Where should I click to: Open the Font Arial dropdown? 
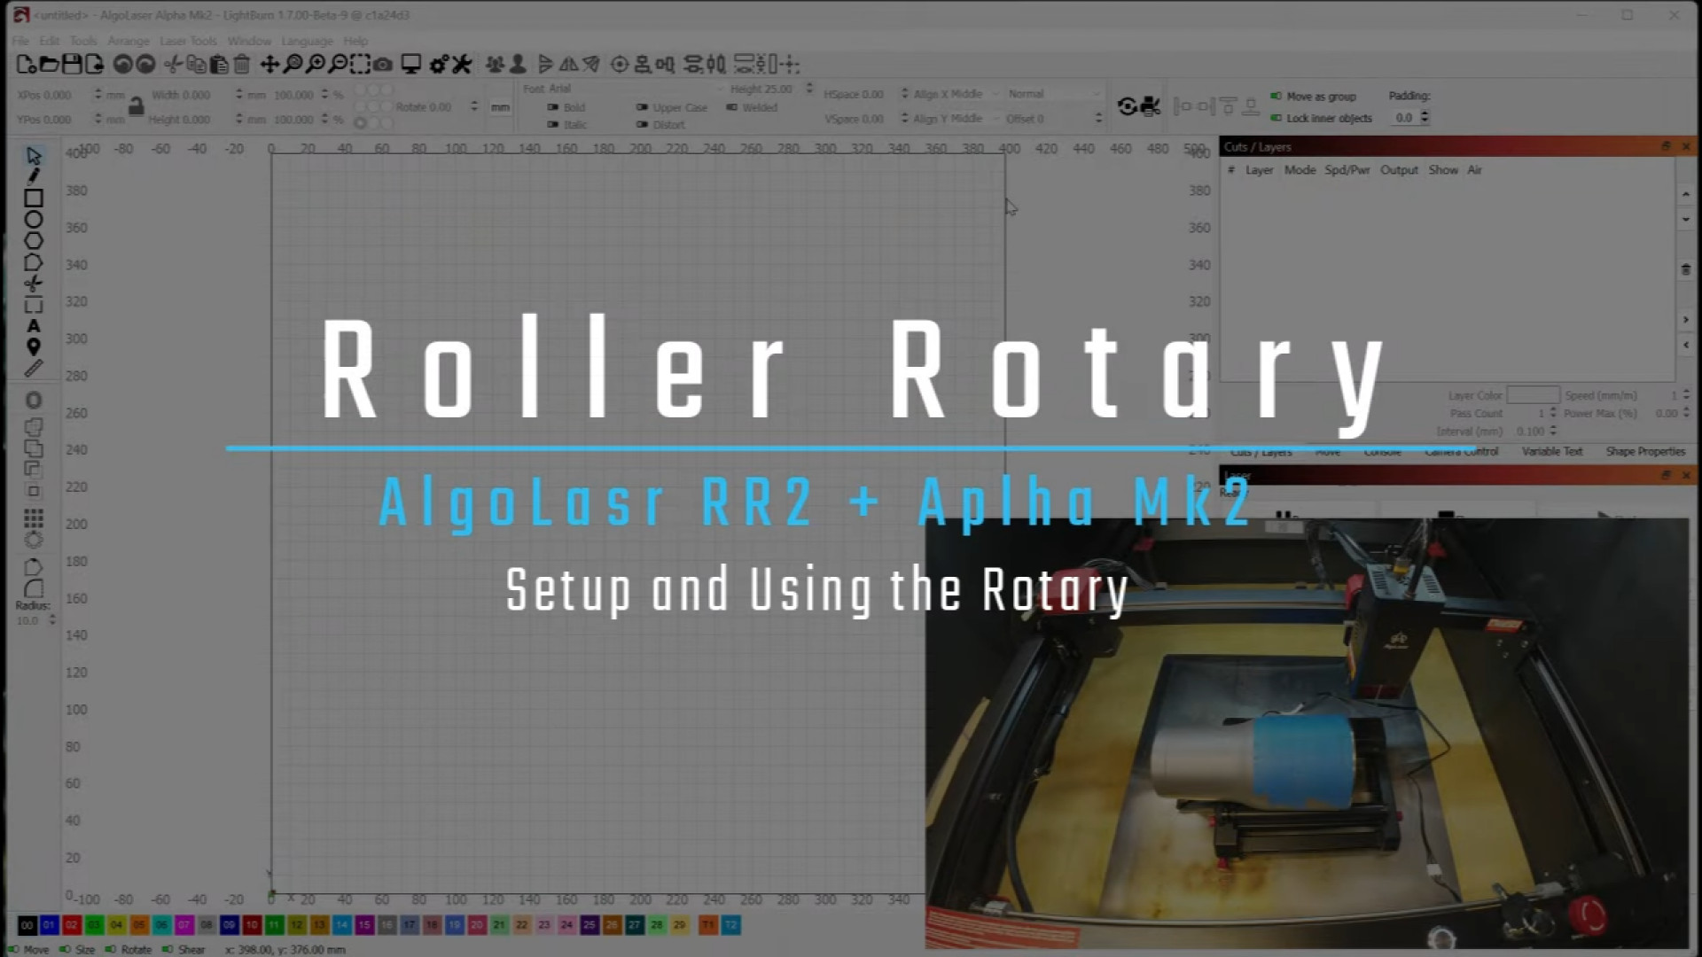click(x=636, y=89)
